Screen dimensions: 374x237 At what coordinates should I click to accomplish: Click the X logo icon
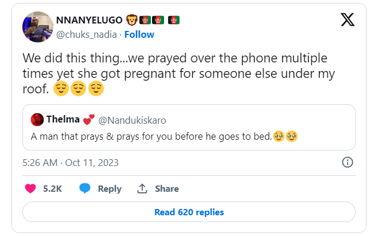click(347, 20)
